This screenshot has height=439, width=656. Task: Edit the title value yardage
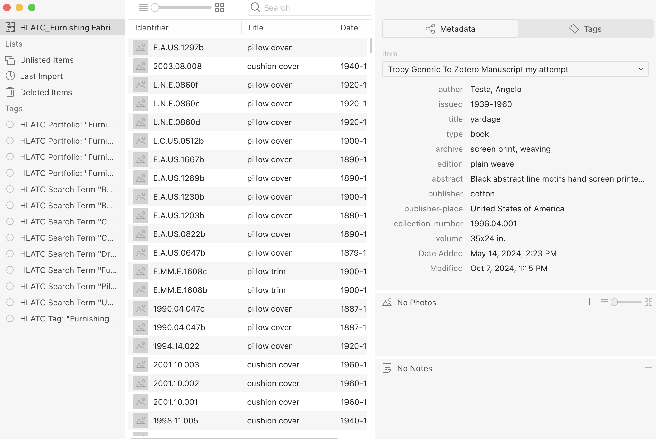pyautogui.click(x=485, y=119)
